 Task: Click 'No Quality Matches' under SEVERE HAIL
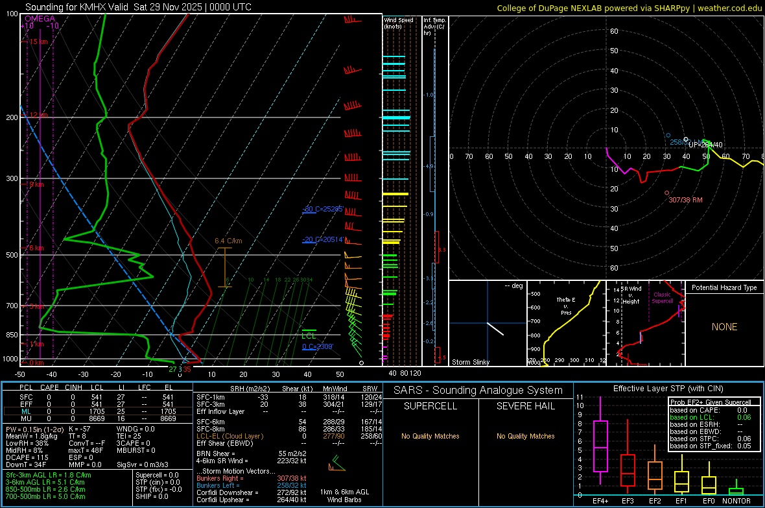click(x=525, y=436)
